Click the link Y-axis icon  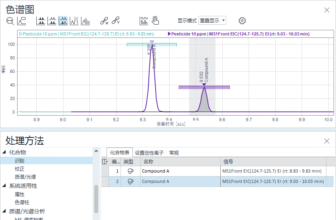(116, 21)
